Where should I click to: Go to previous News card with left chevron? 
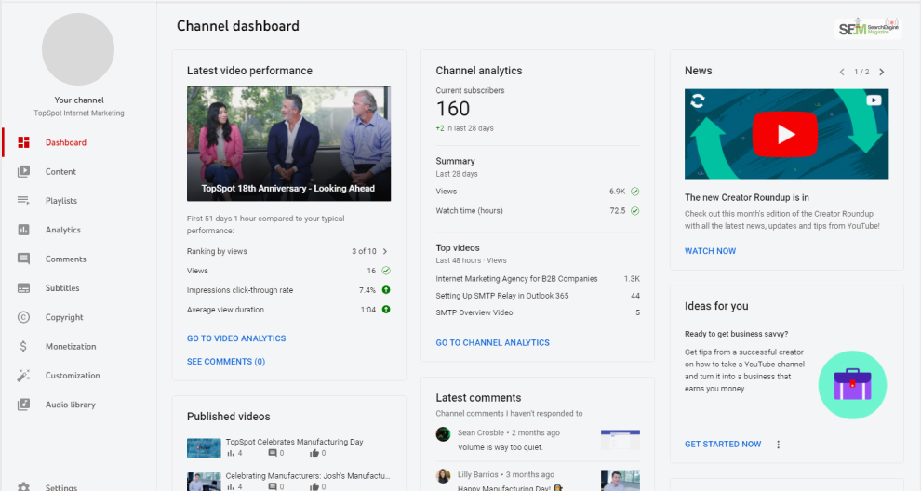click(x=842, y=72)
